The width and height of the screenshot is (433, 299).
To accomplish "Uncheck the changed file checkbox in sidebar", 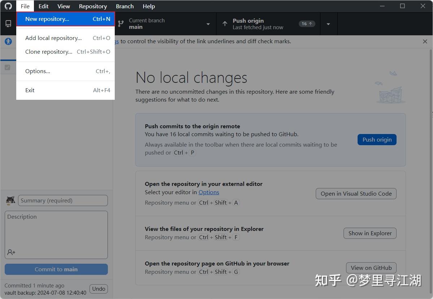I will point(8,67).
